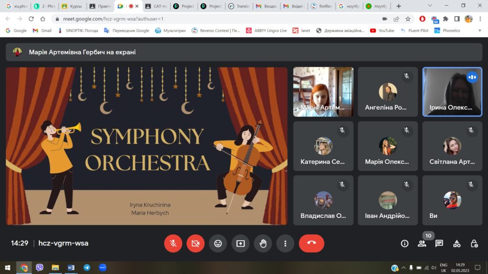Open the in-call chat panel
The image size is (488, 274).
tap(439, 244)
